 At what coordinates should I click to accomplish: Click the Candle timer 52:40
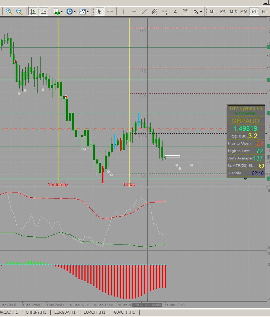click(257, 173)
